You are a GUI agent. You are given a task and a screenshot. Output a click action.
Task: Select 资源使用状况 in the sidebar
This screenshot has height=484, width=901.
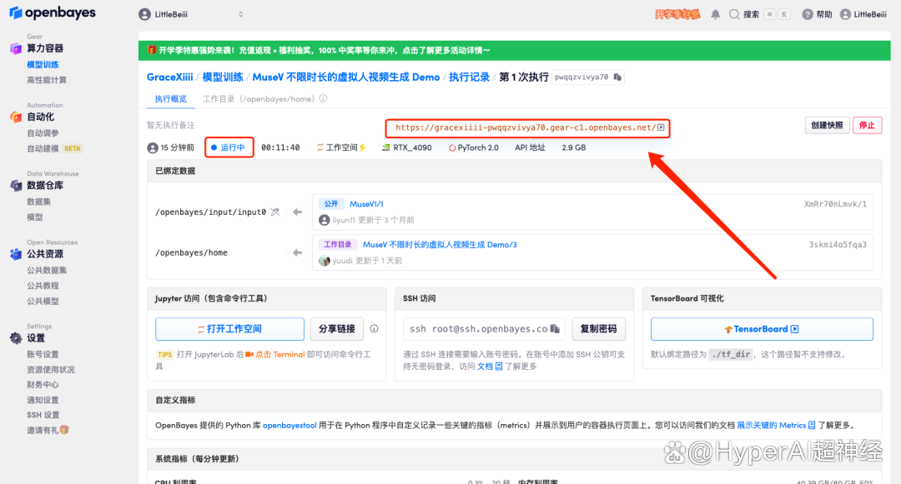51,370
